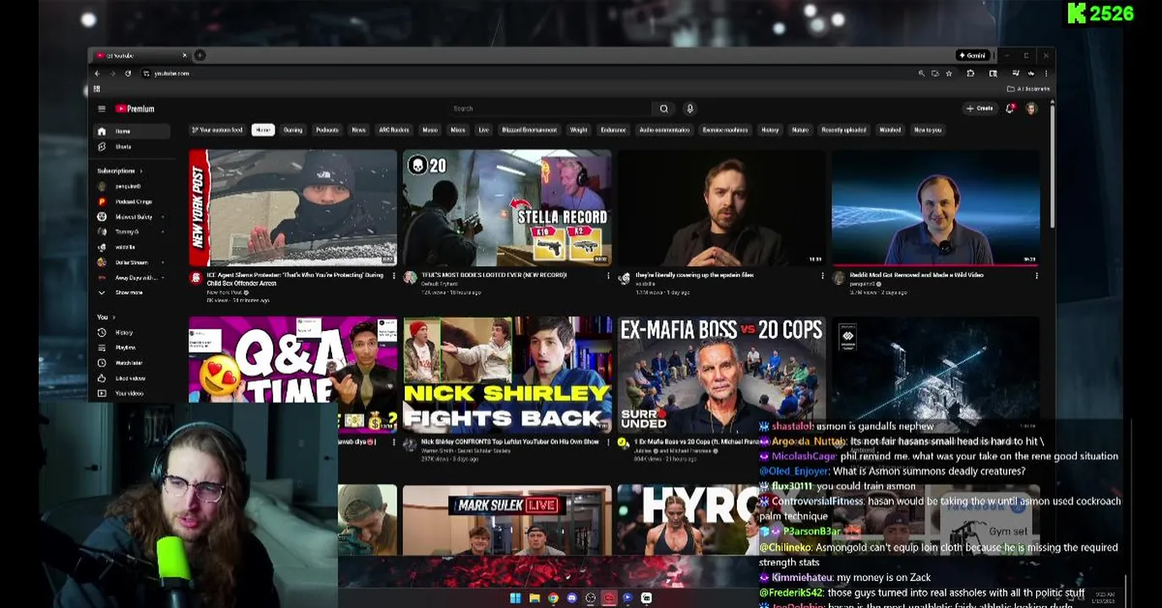Screen dimensions: 1162x608
Task: Open the YouTube hamburger guide menu
Action: 101,109
